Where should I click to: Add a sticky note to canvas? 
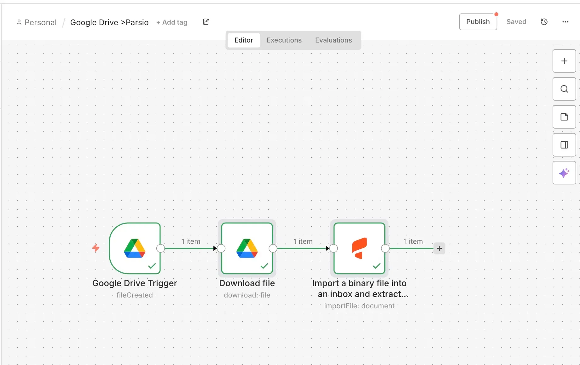pos(564,117)
